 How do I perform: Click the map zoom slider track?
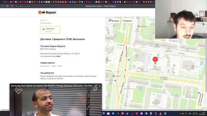pos(108,39)
